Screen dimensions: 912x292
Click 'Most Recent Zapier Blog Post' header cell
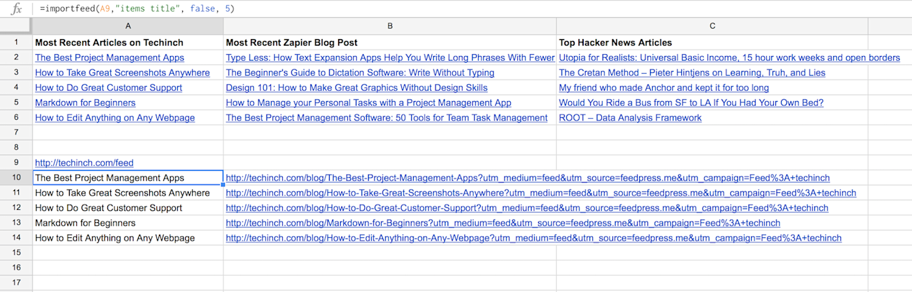click(x=390, y=42)
